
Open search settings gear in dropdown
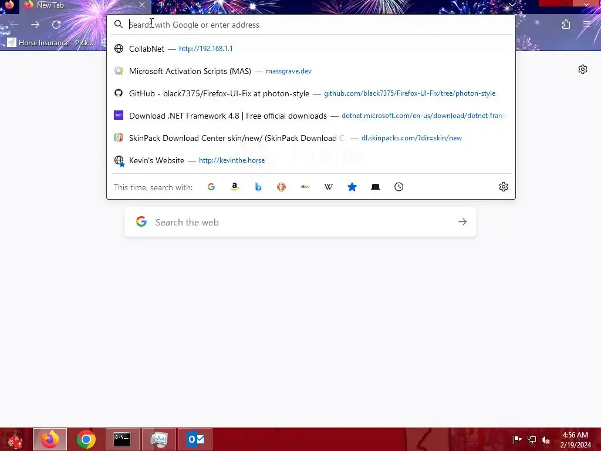pos(503,187)
